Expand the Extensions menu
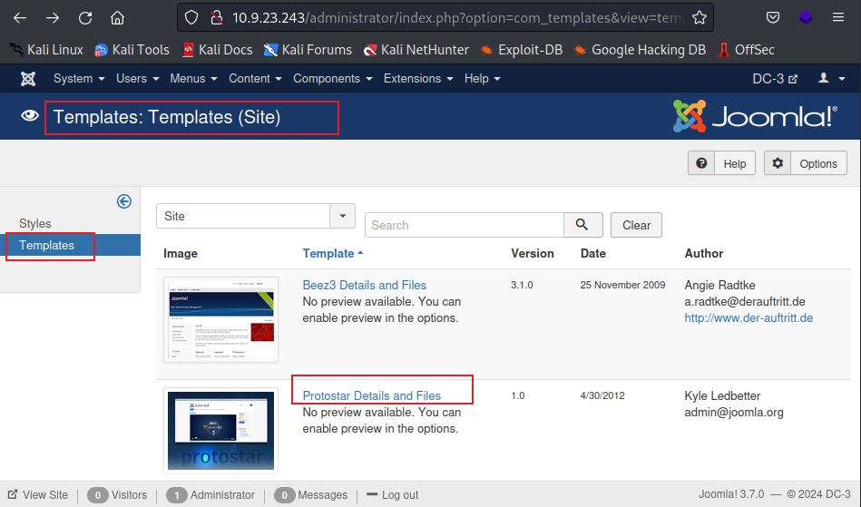The image size is (861, 507). tap(418, 79)
